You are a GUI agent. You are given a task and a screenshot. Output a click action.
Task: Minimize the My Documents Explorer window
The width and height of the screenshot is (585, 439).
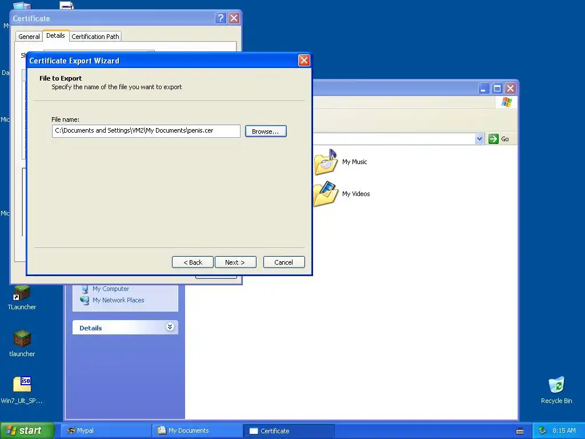[x=483, y=89]
